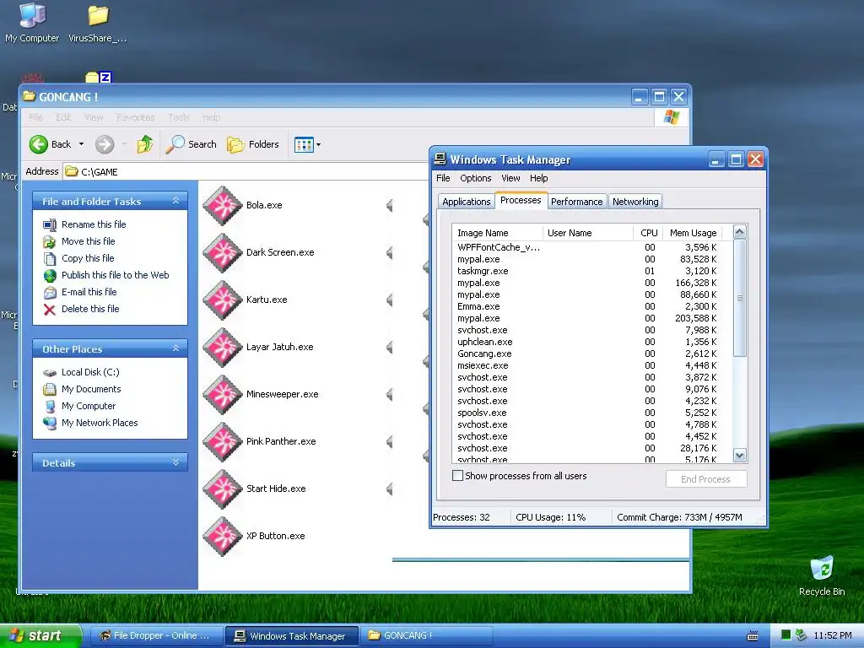Click the Search magnifier icon
The width and height of the screenshot is (864, 648).
[175, 144]
